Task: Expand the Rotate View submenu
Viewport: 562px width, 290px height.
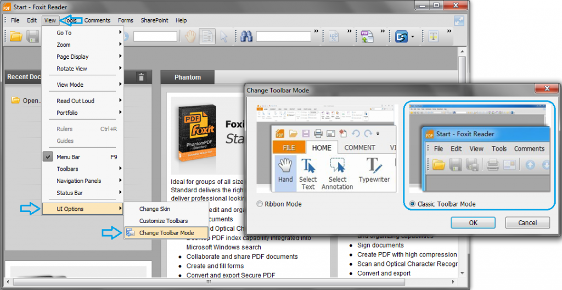Action: 83,69
